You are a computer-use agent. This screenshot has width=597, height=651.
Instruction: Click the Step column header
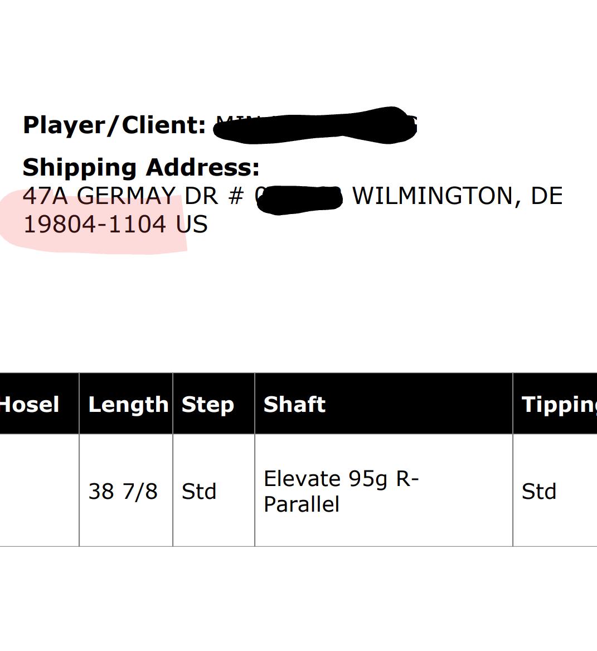(x=207, y=404)
